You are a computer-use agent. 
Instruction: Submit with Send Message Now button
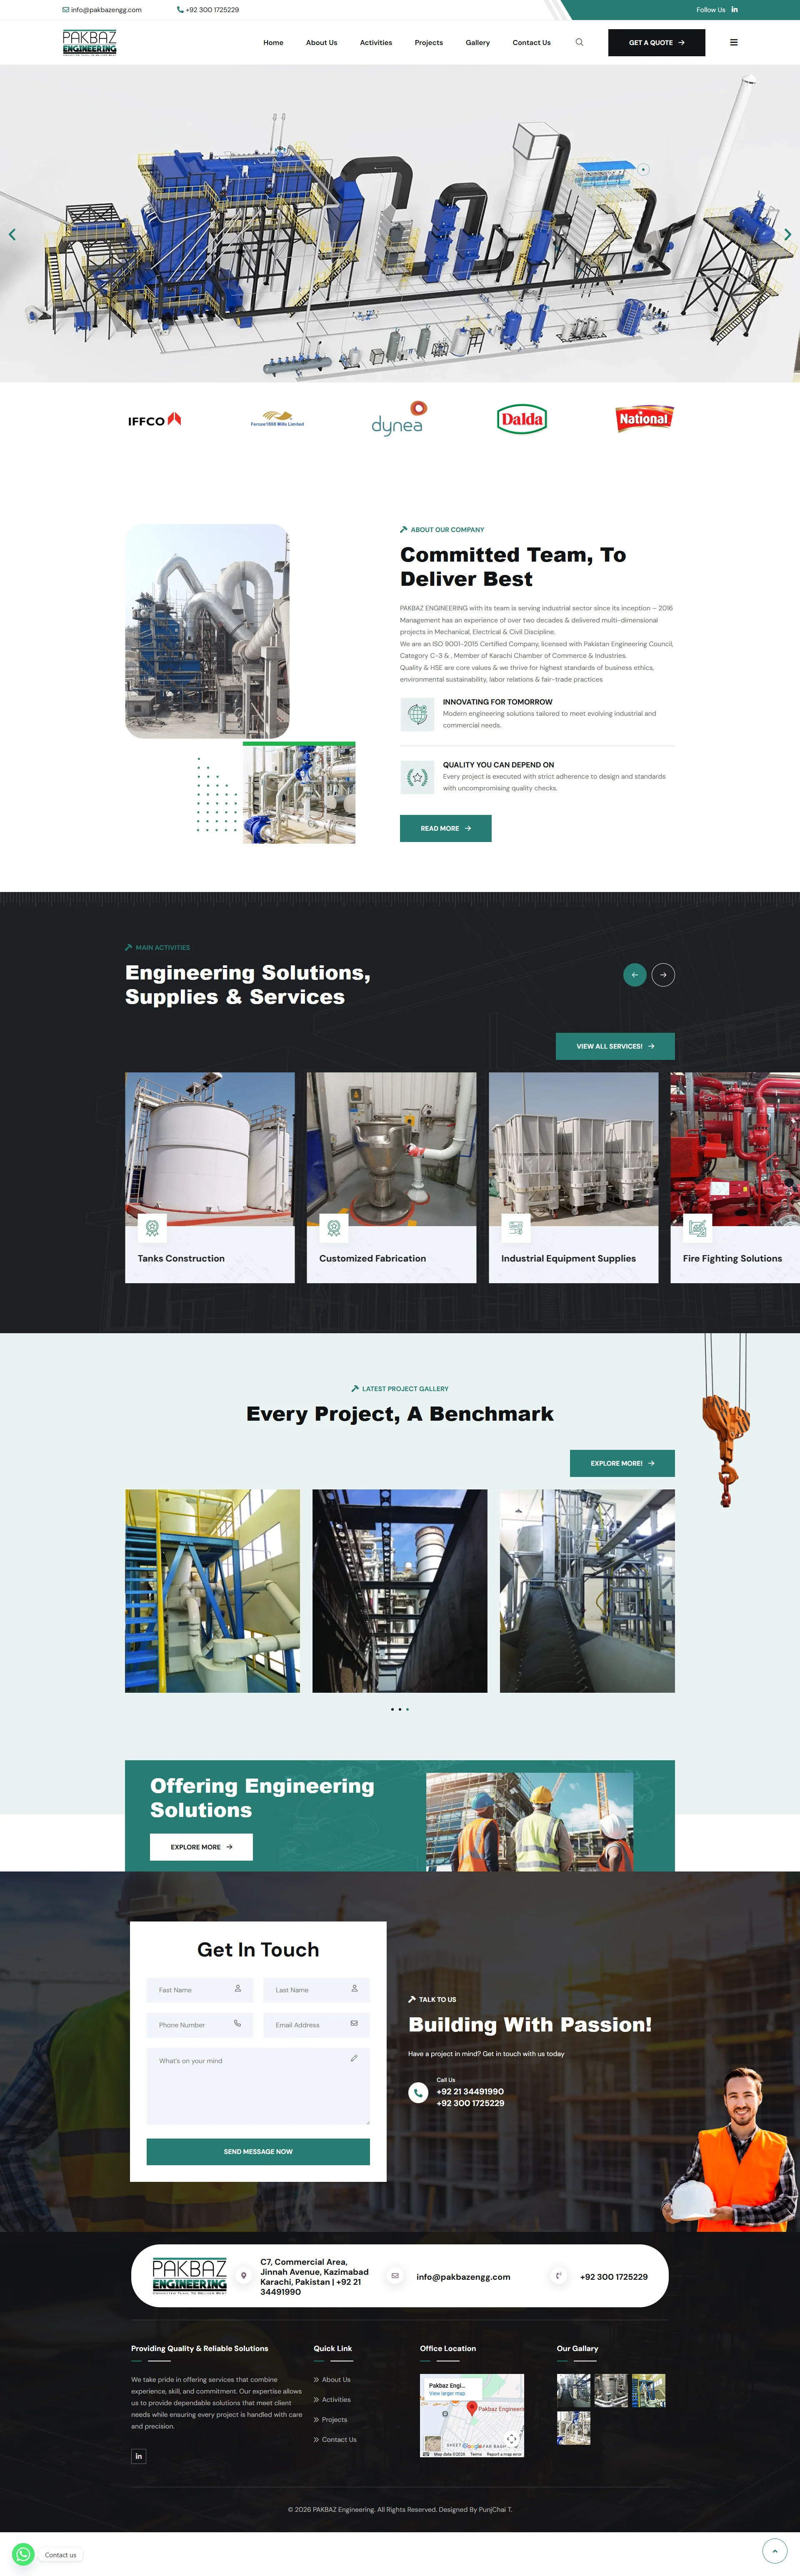point(258,2151)
